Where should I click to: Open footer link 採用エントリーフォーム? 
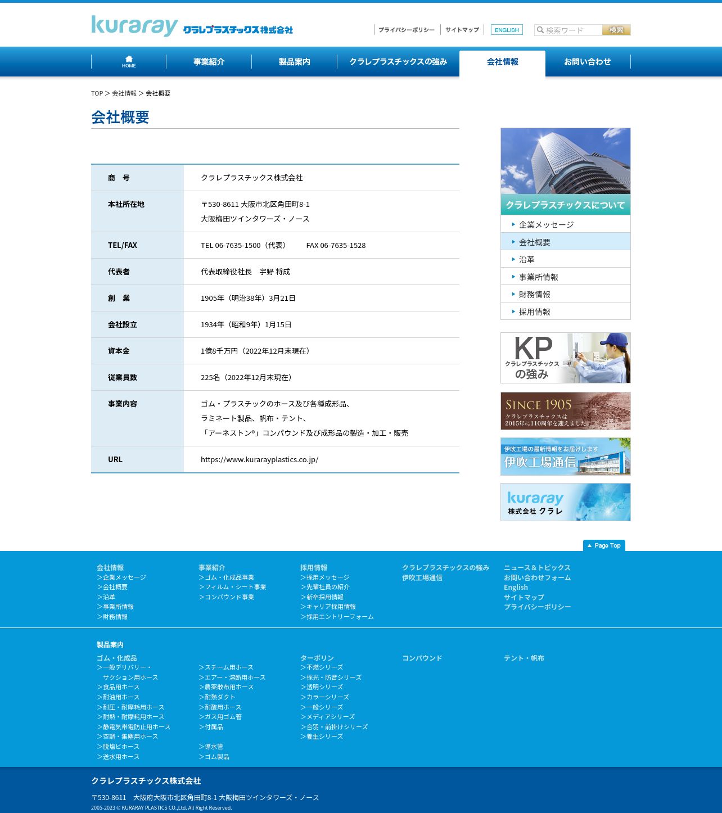point(337,617)
